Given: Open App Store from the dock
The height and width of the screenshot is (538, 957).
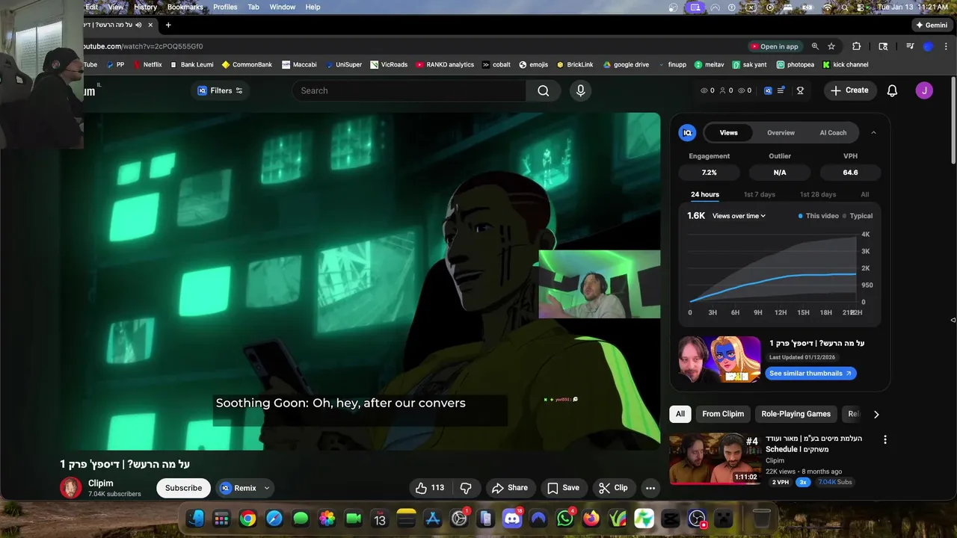Looking at the screenshot, I should coord(433,518).
